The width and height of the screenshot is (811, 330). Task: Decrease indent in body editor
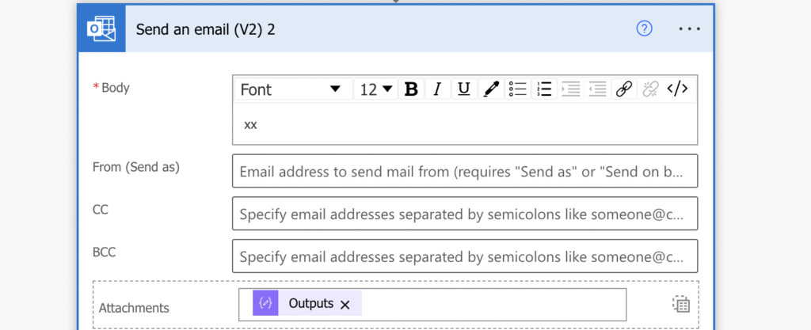click(x=597, y=89)
